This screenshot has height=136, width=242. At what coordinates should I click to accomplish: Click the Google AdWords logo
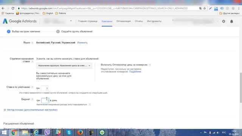click(x=20, y=21)
